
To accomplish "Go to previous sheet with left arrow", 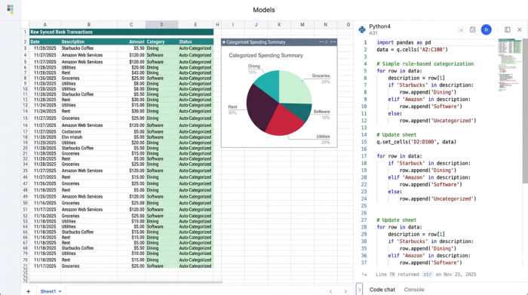I will pos(330,291).
